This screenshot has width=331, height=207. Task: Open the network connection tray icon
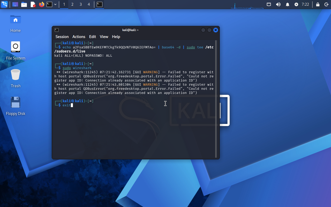pyautogui.click(x=269, y=4)
